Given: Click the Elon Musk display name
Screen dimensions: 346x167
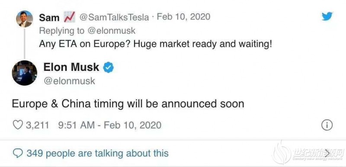Looking at the screenshot, I should (x=71, y=67).
